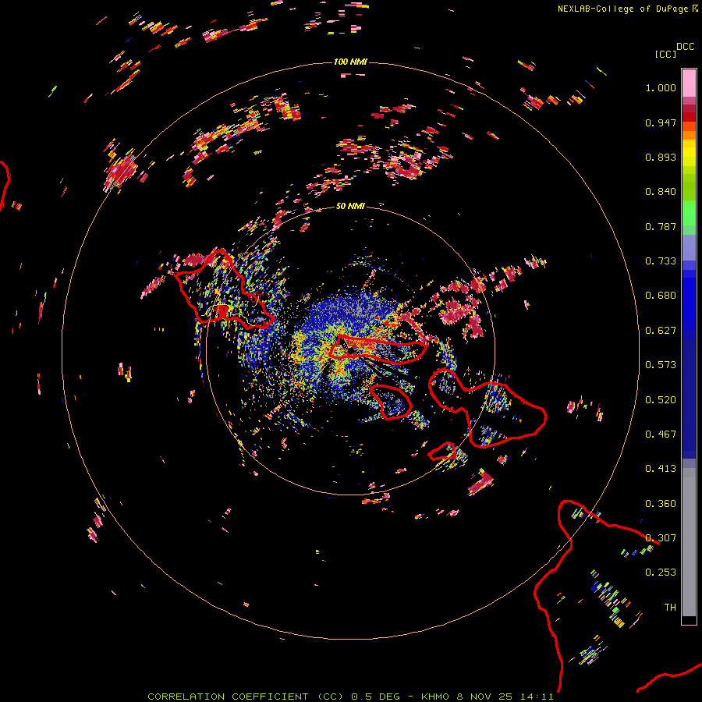The width and height of the screenshot is (702, 702).
Task: Click the 0.520 scale value
Action: 661,400
